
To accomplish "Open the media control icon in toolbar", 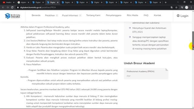I will coord(182,7).
